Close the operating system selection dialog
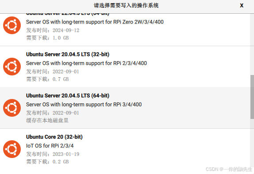Screen dimensions: 254x174 242,5
